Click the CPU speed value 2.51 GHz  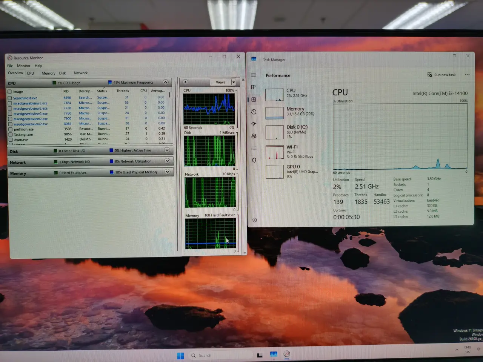click(367, 186)
